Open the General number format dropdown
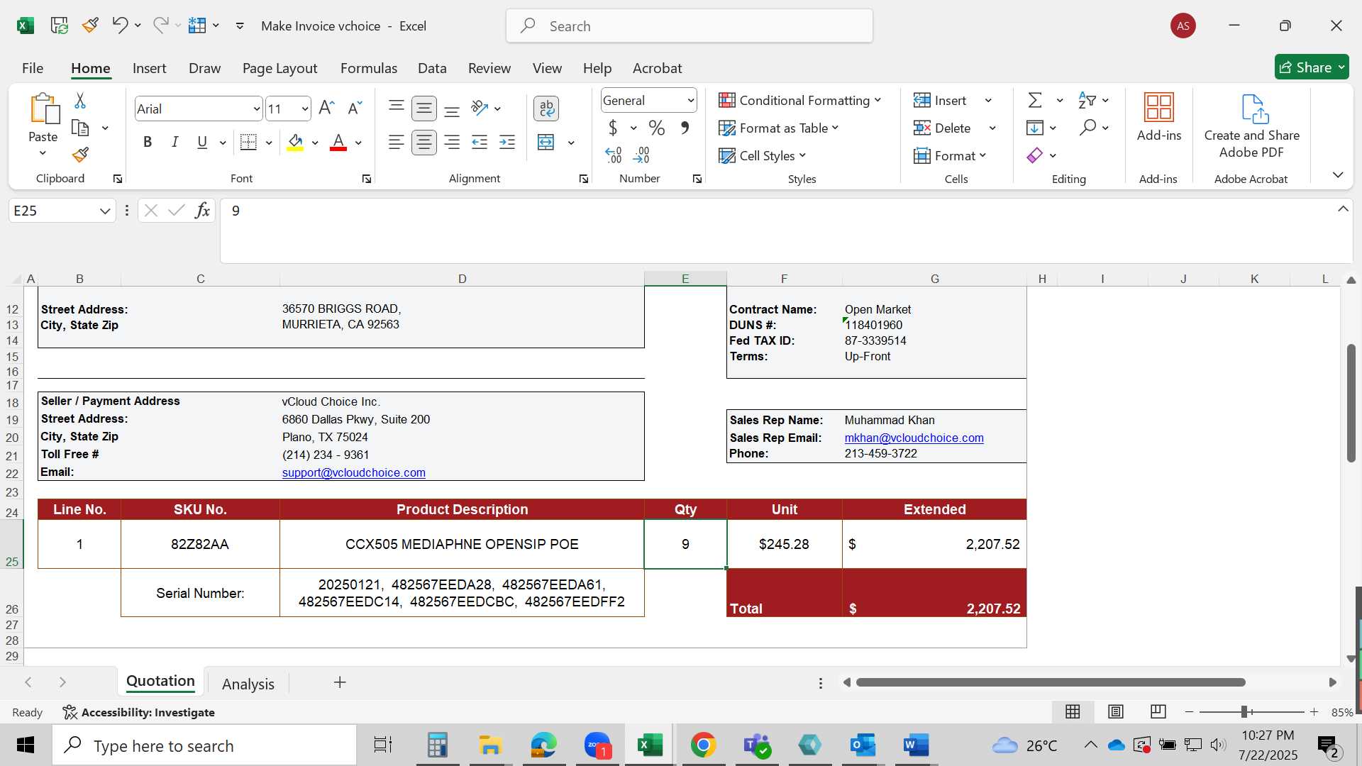Image resolution: width=1362 pixels, height=766 pixels. click(x=690, y=101)
